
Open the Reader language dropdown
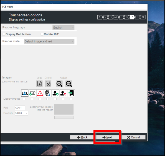click(x=63, y=27)
